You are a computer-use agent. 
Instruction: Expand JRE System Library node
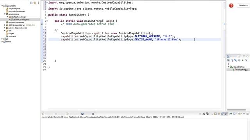(5, 25)
